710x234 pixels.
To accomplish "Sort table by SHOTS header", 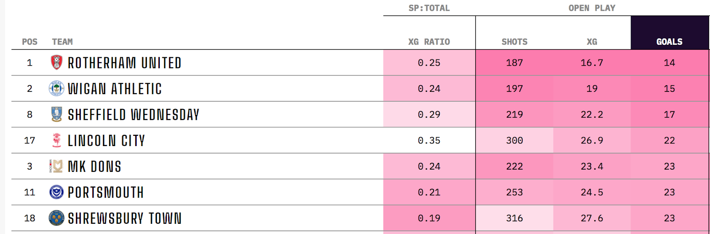I will point(514,42).
